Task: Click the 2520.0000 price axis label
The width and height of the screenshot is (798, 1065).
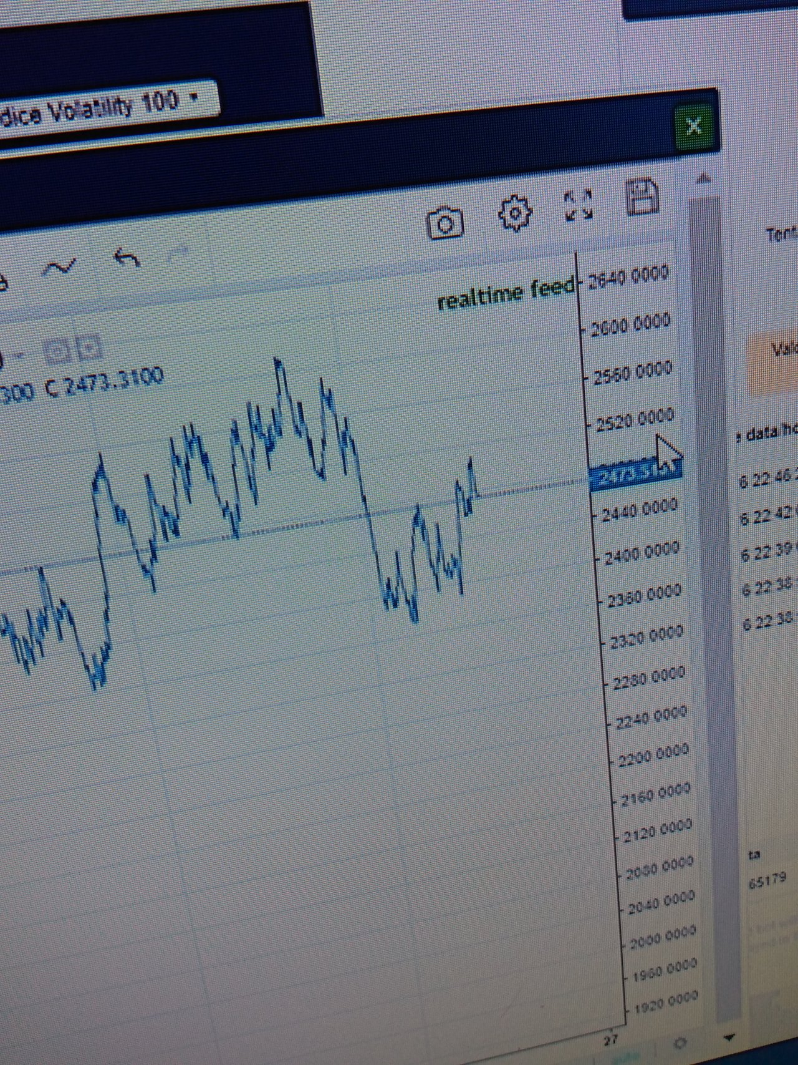Action: tap(635, 419)
